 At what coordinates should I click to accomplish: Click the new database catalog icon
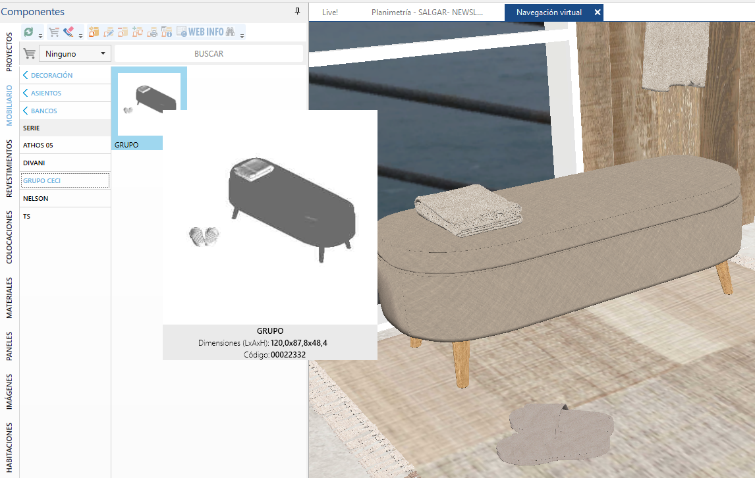click(94, 32)
